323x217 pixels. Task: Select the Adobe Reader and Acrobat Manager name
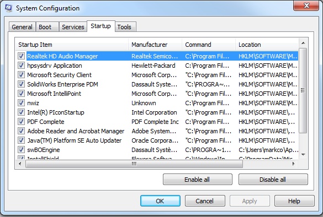(x=76, y=131)
